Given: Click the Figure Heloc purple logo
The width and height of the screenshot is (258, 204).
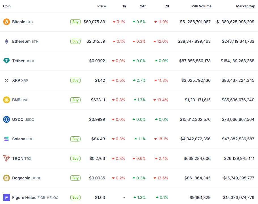Looking at the screenshot, I should click(x=6, y=197).
